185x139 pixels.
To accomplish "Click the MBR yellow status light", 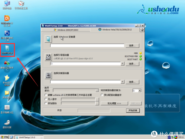I will coord(140,53).
